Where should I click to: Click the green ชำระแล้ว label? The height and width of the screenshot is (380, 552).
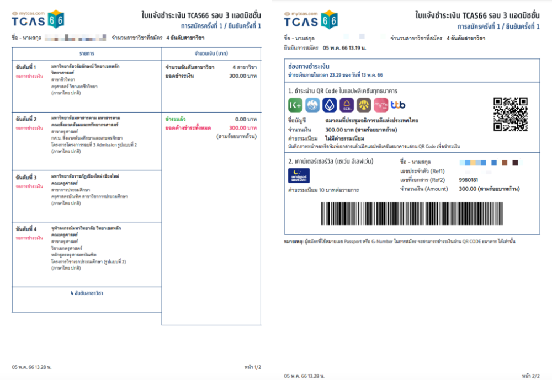(x=175, y=119)
